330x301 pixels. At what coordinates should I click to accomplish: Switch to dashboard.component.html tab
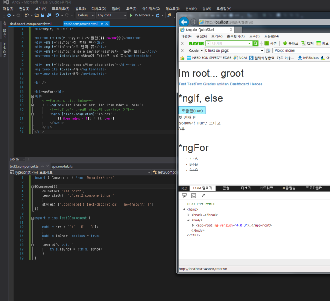[x=31, y=24]
